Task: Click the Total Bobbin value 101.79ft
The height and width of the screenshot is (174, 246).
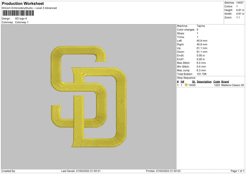Action: point(201,74)
